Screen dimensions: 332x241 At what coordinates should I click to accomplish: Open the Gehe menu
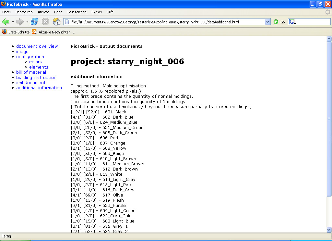tap(58, 12)
